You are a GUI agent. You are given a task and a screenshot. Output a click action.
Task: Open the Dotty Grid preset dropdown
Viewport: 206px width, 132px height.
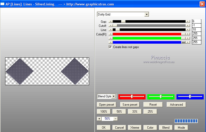point(146,14)
